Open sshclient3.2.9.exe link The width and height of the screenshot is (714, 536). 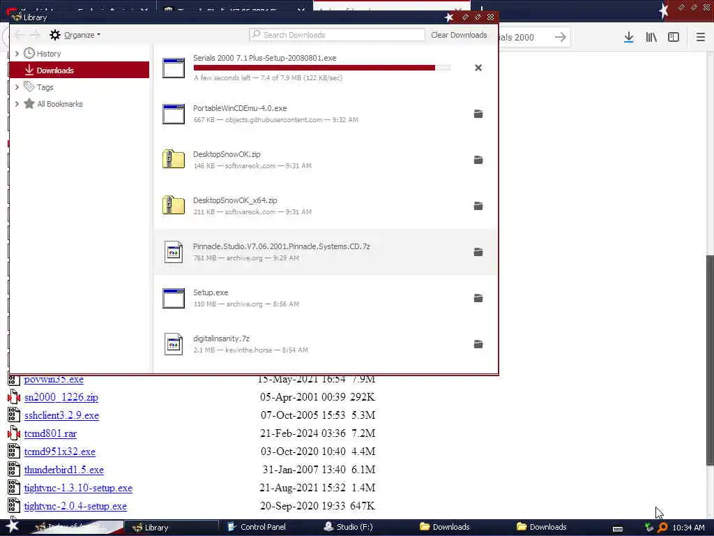point(61,416)
